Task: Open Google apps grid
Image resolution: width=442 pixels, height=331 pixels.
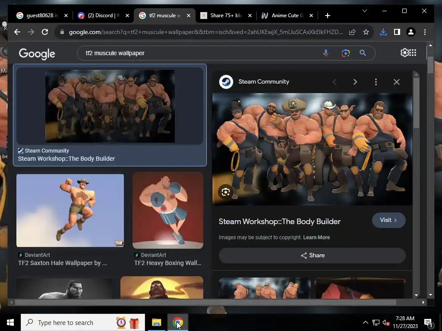Action: click(x=413, y=53)
